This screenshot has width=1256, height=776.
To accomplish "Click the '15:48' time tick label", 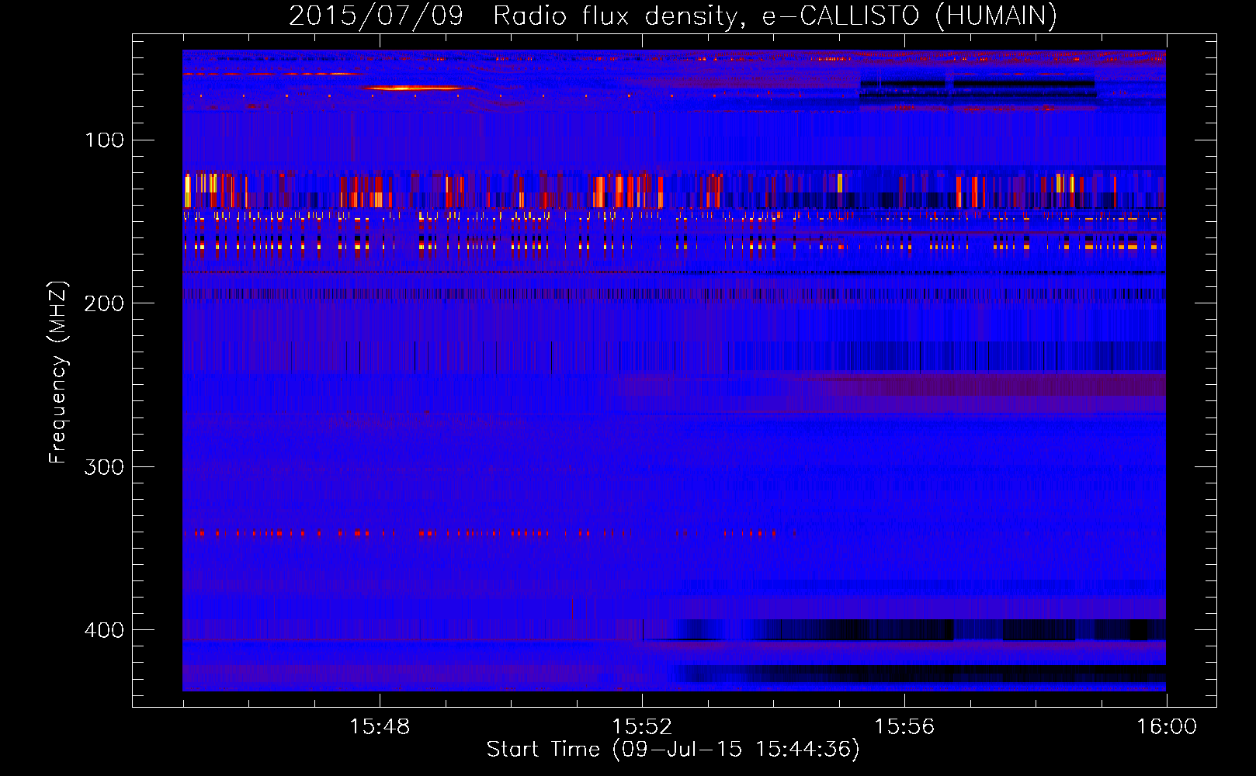I will point(380,727).
